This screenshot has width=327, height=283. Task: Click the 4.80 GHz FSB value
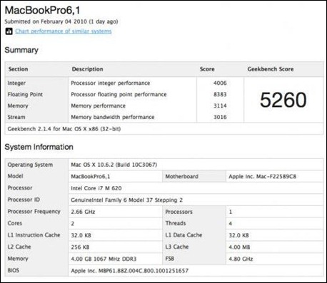point(241,259)
